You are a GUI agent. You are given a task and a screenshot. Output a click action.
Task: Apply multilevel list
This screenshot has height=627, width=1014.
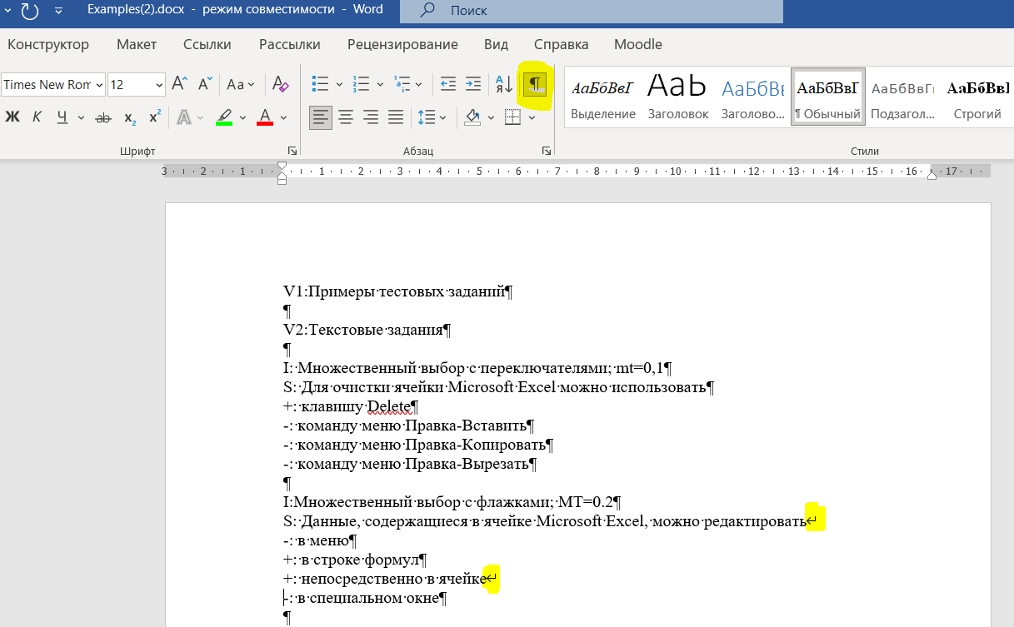pyautogui.click(x=402, y=84)
